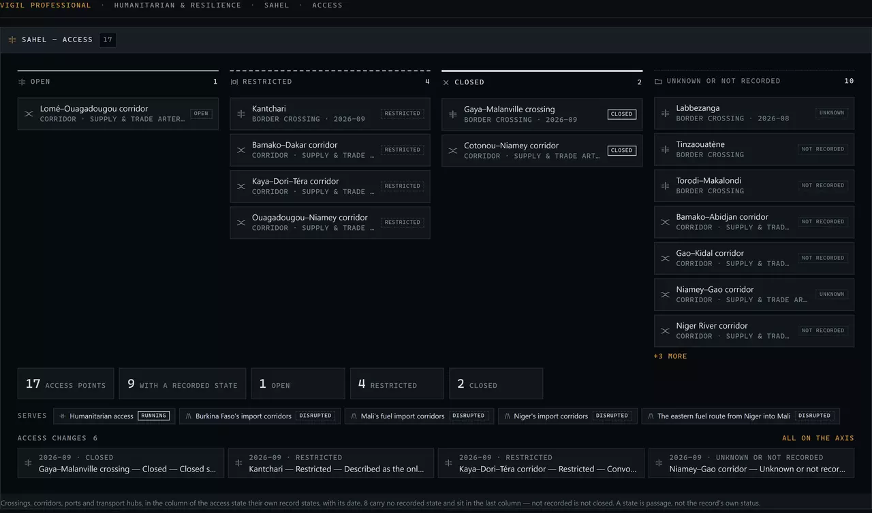872x513 pixels.
Task: Click the Unknown or Not Recorded folder icon
Action: tap(658, 81)
